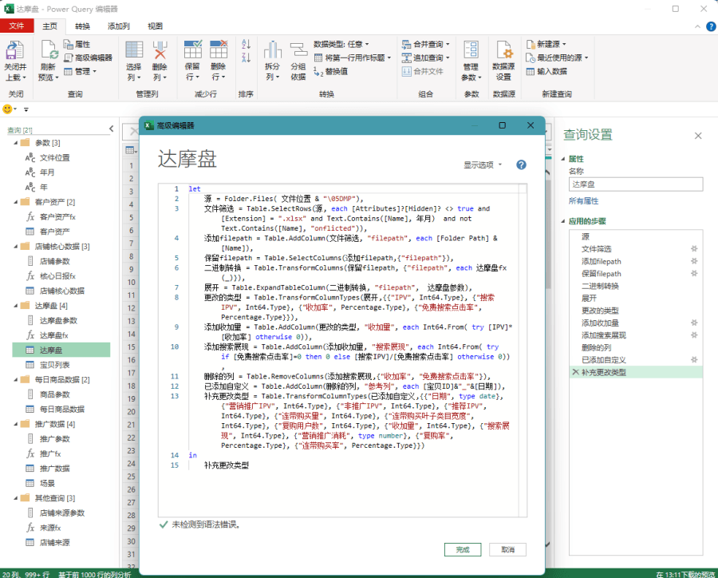Open the 添加列 ribbon tab

click(x=120, y=26)
